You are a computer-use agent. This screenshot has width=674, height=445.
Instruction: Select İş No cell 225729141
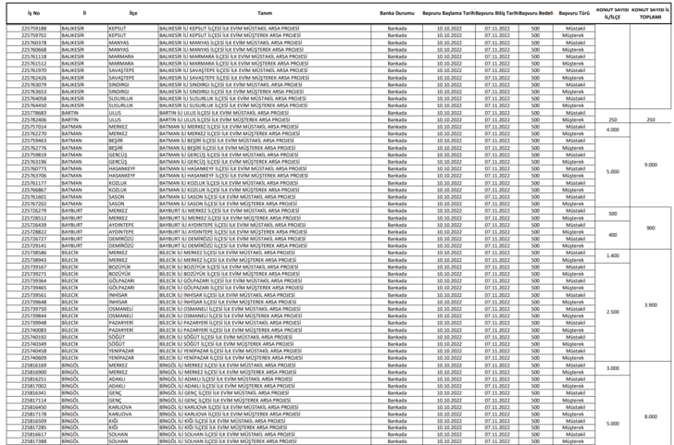[33, 246]
